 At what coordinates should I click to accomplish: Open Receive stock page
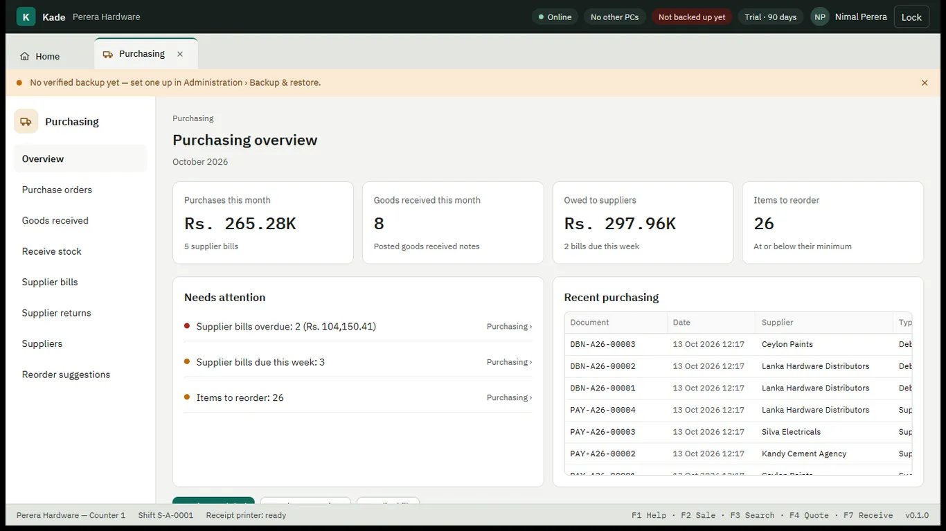tap(80, 251)
